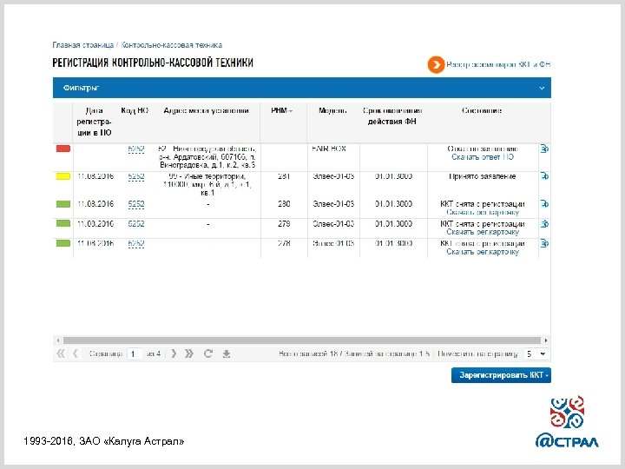This screenshot has height=469, width=625.
Task: Download the records list
Action: [226, 353]
